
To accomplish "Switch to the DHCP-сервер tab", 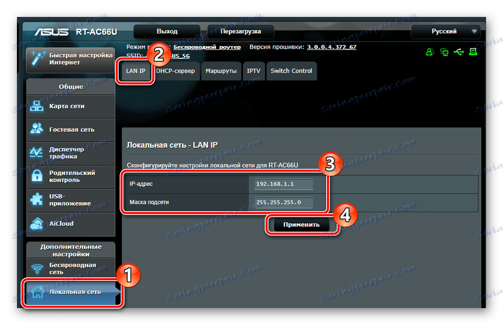I will click(175, 71).
